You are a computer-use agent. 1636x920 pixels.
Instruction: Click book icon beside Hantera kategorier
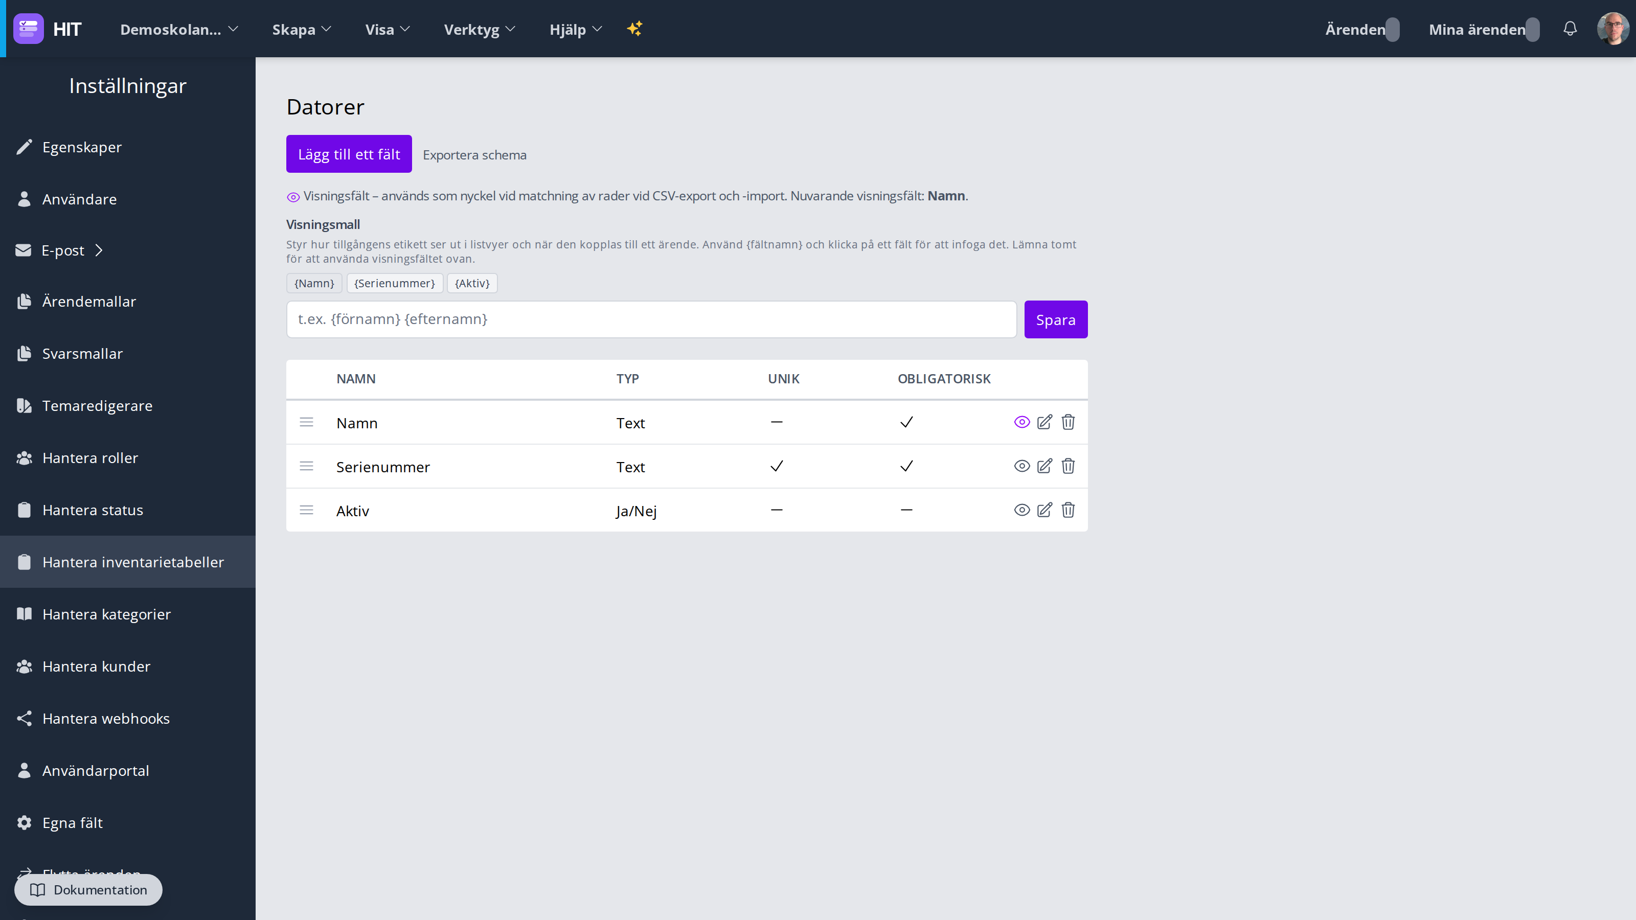[24, 614]
